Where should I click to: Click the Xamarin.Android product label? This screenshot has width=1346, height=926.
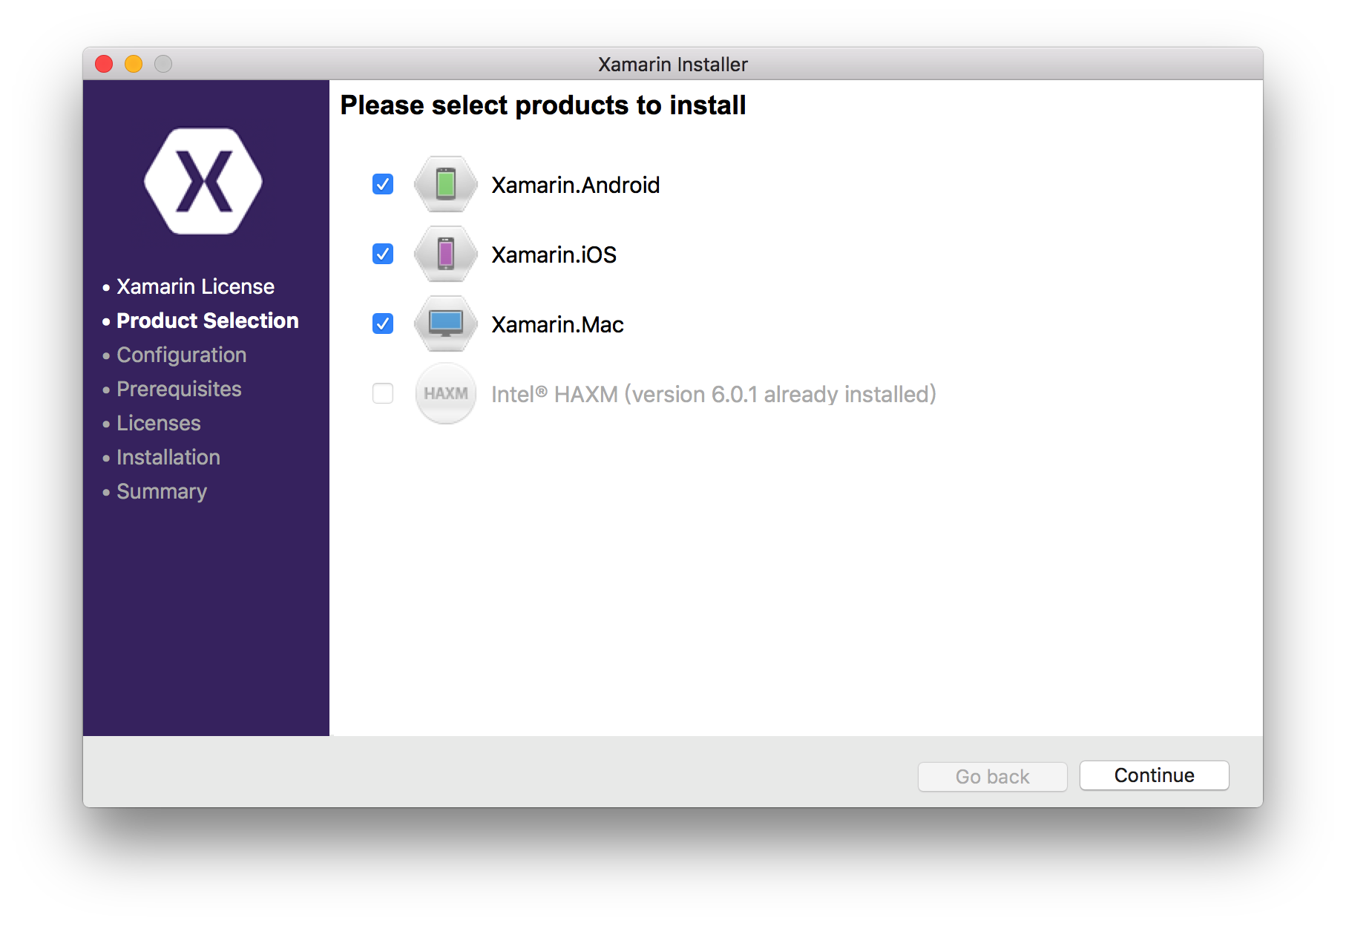point(575,185)
